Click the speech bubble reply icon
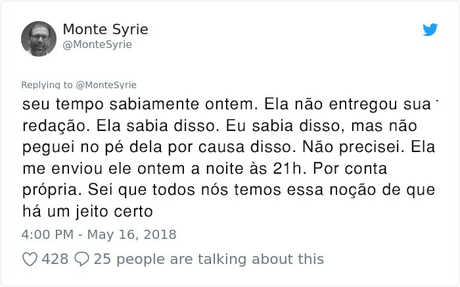 click(x=81, y=259)
